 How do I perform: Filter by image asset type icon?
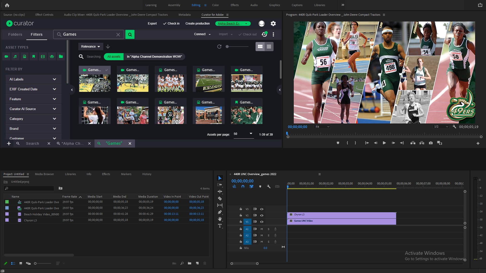point(24,56)
